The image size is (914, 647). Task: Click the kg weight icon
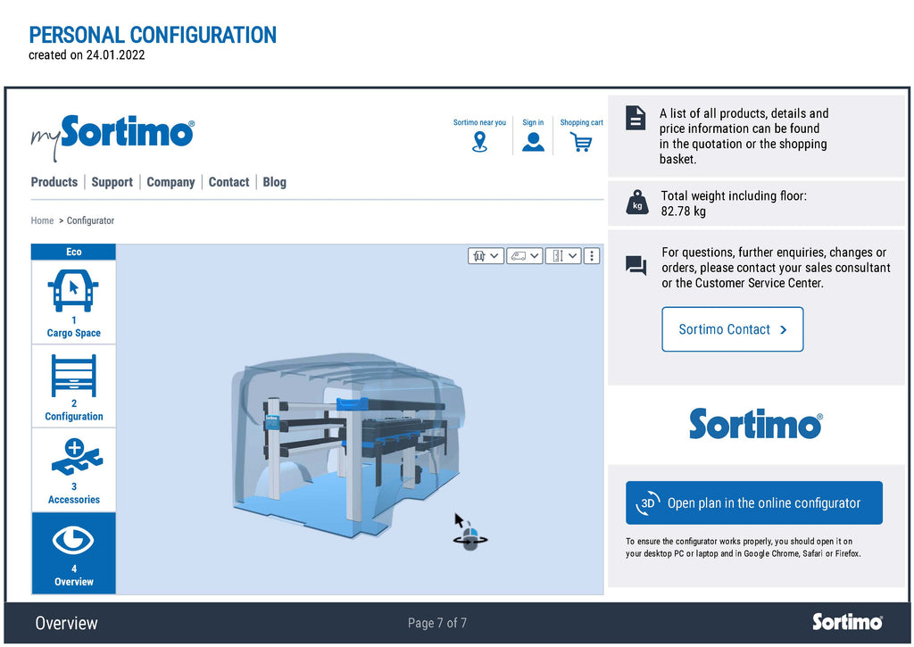coord(637,203)
